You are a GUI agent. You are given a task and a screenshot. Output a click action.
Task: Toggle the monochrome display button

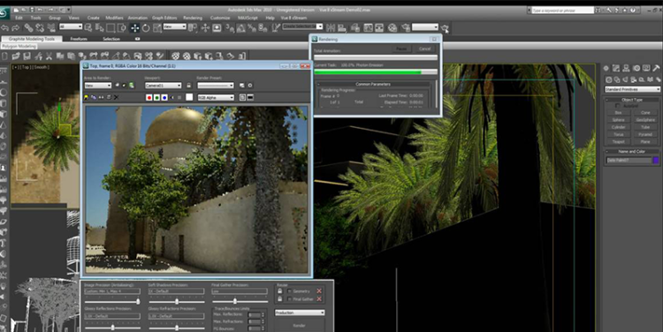click(179, 98)
